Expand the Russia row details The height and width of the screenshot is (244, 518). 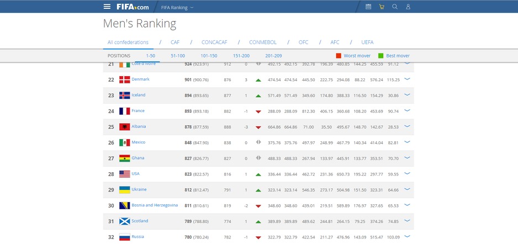click(x=407, y=236)
